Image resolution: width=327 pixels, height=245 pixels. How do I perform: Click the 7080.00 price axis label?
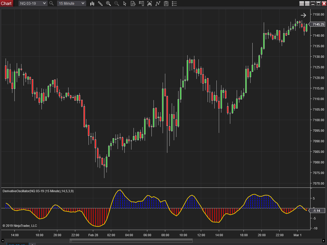318,162
